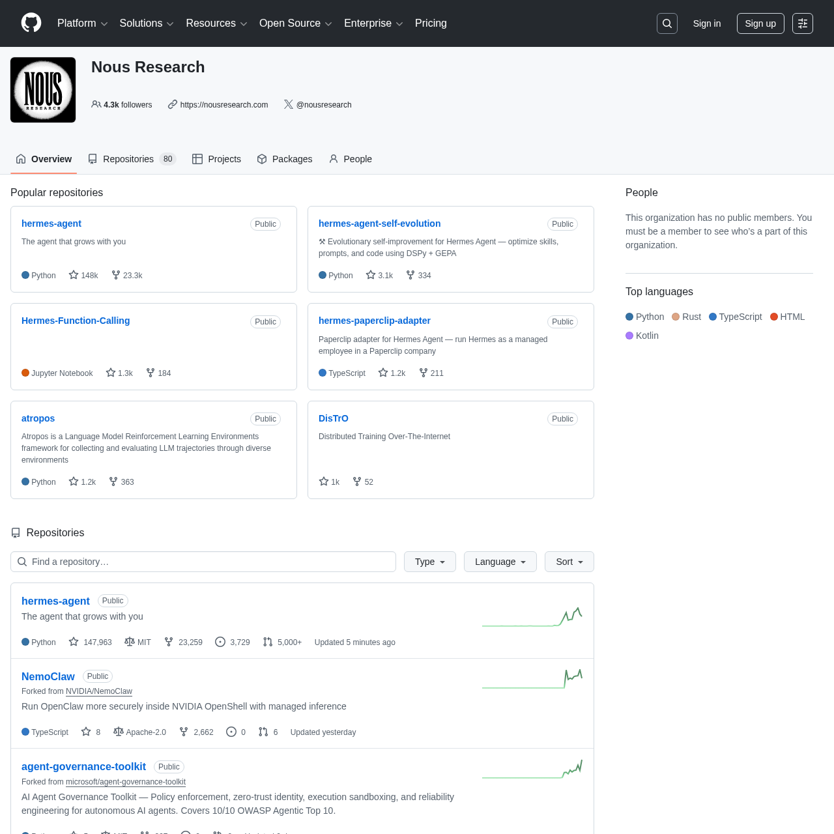Click the GitHub logo icon

[31, 23]
